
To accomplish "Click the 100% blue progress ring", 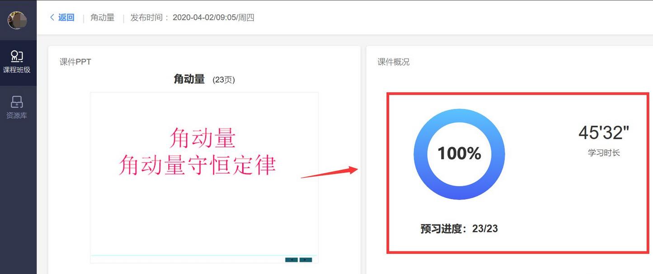I will 459,154.
